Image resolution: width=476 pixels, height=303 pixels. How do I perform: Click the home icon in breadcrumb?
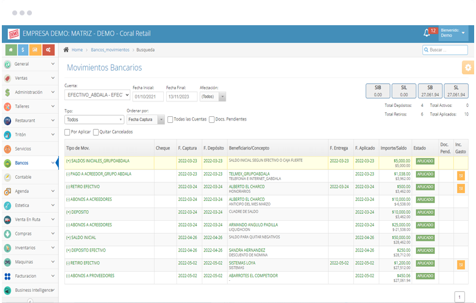click(66, 50)
